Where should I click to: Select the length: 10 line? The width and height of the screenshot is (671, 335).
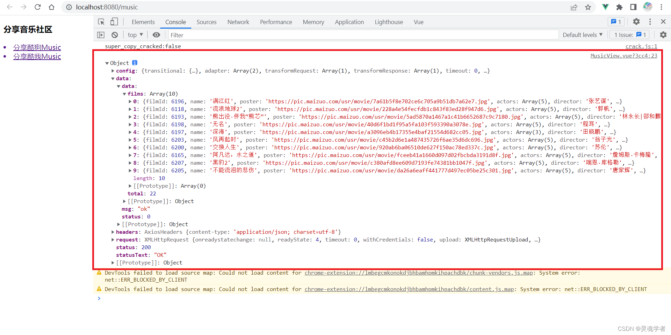tap(149, 178)
